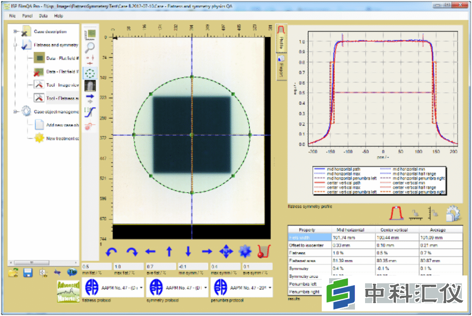The image size is (472, 316).
Task: Open profile settings gear icon
Action: click(453, 213)
